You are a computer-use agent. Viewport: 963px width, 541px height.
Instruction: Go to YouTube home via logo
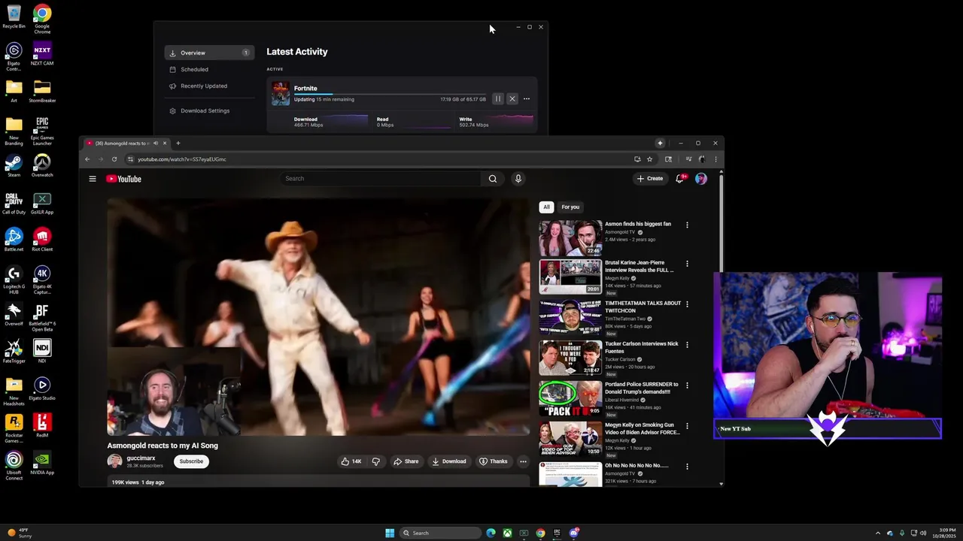[x=123, y=179]
